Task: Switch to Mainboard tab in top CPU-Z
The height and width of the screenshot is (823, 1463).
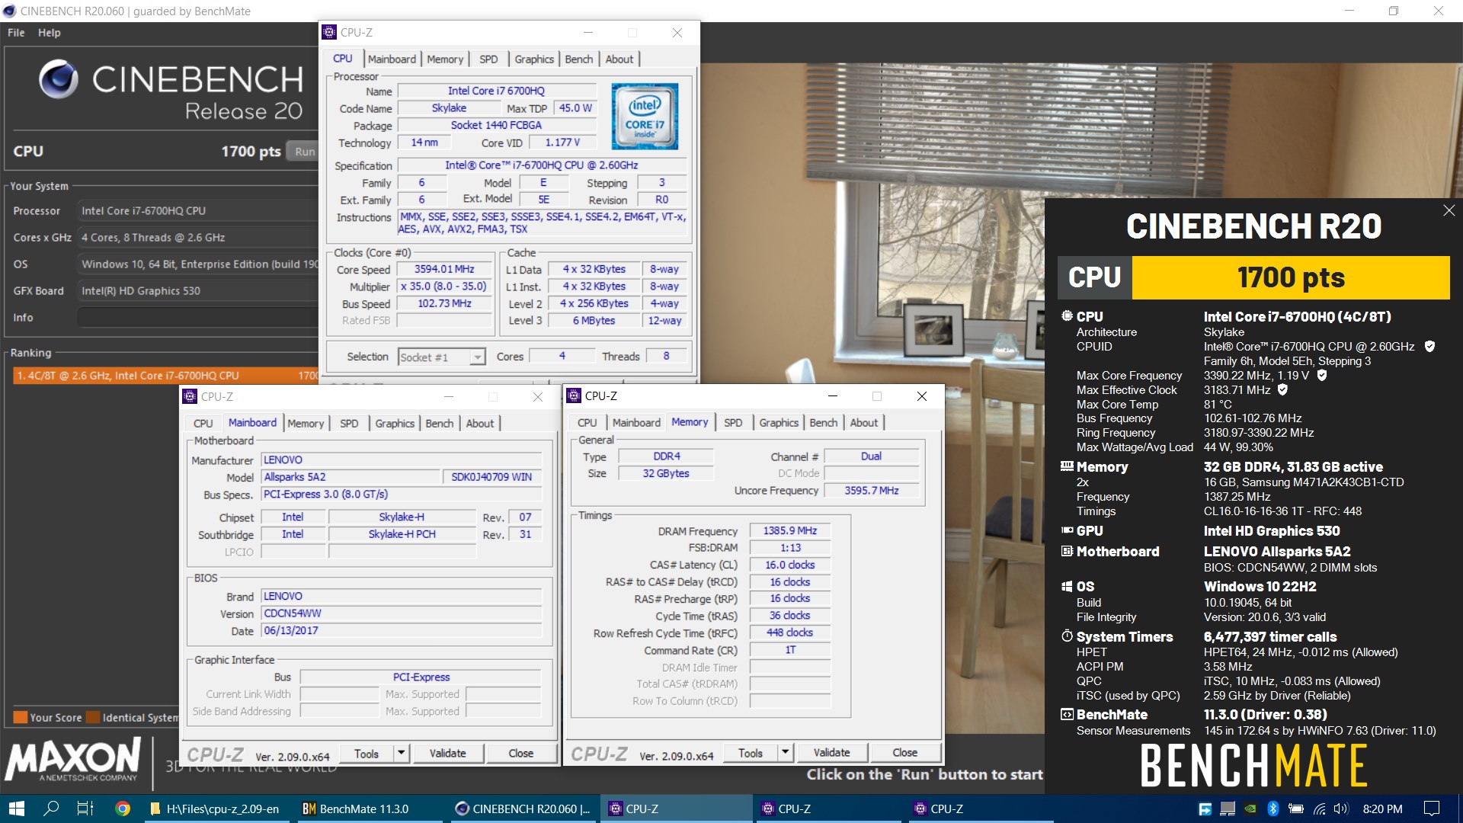Action: click(x=392, y=59)
